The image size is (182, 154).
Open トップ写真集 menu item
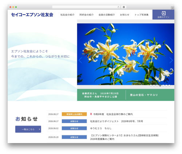coord(142,15)
